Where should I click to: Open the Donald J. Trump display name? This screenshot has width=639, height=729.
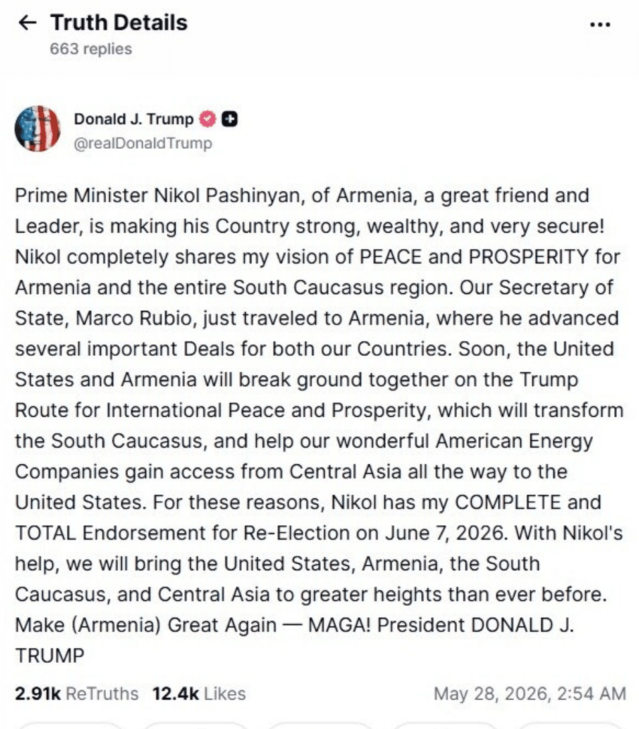[133, 119]
